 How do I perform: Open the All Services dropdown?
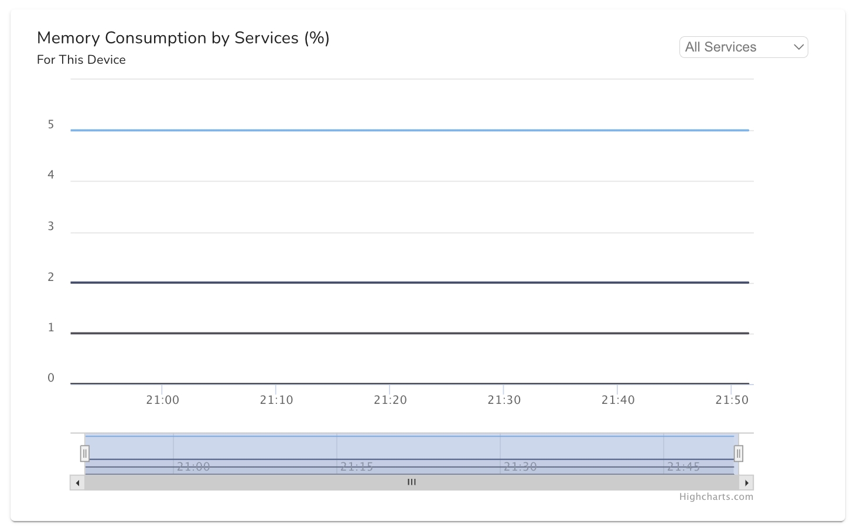click(x=743, y=47)
